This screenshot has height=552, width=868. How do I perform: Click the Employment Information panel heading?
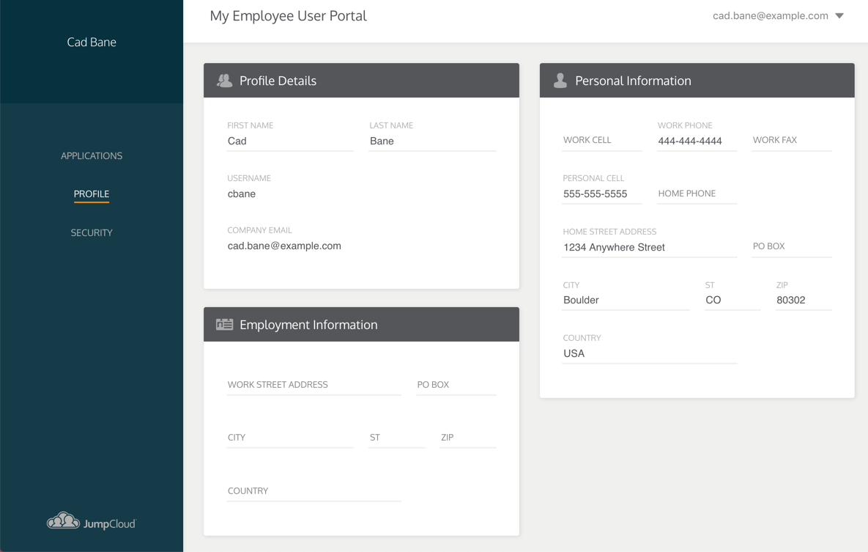pyautogui.click(x=308, y=325)
